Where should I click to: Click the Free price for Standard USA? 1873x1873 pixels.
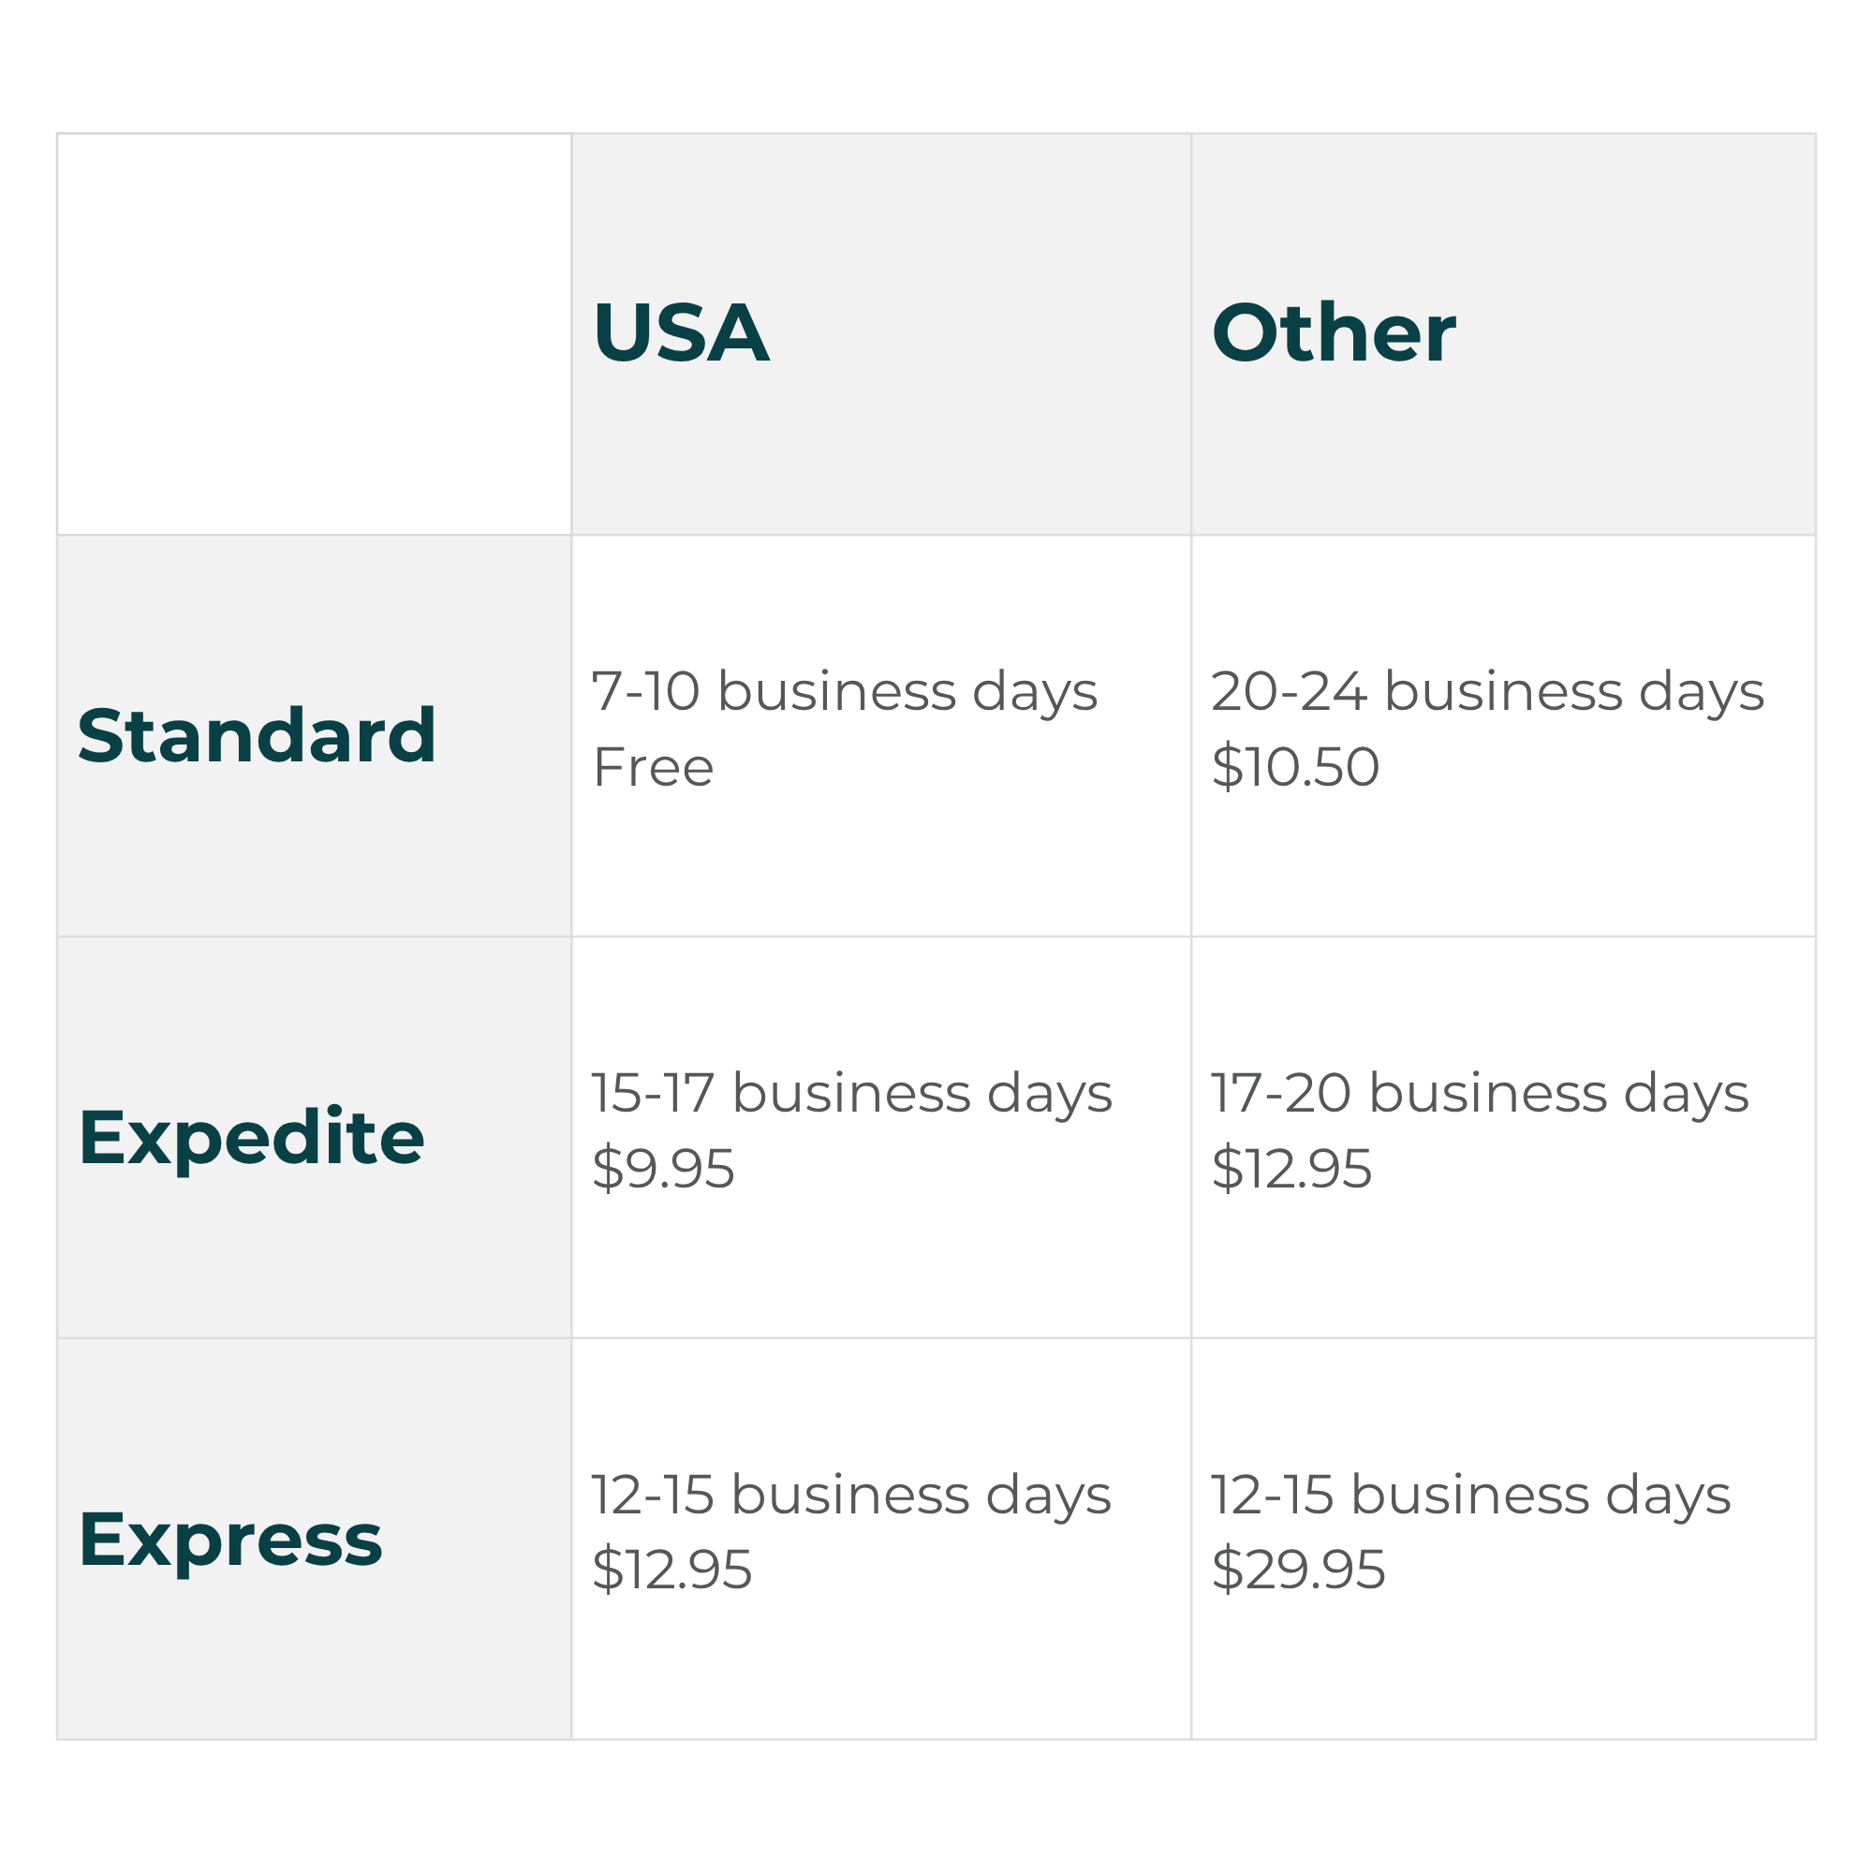coord(653,768)
